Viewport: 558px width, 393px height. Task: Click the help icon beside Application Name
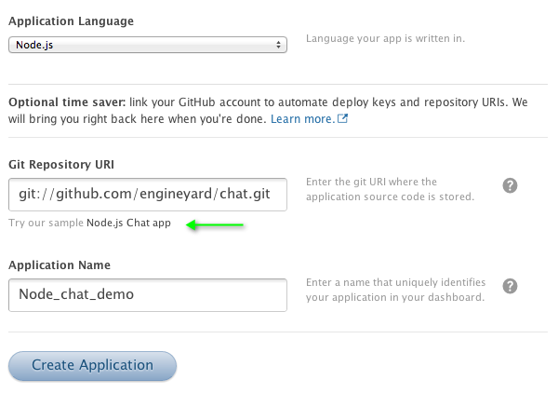click(x=510, y=286)
